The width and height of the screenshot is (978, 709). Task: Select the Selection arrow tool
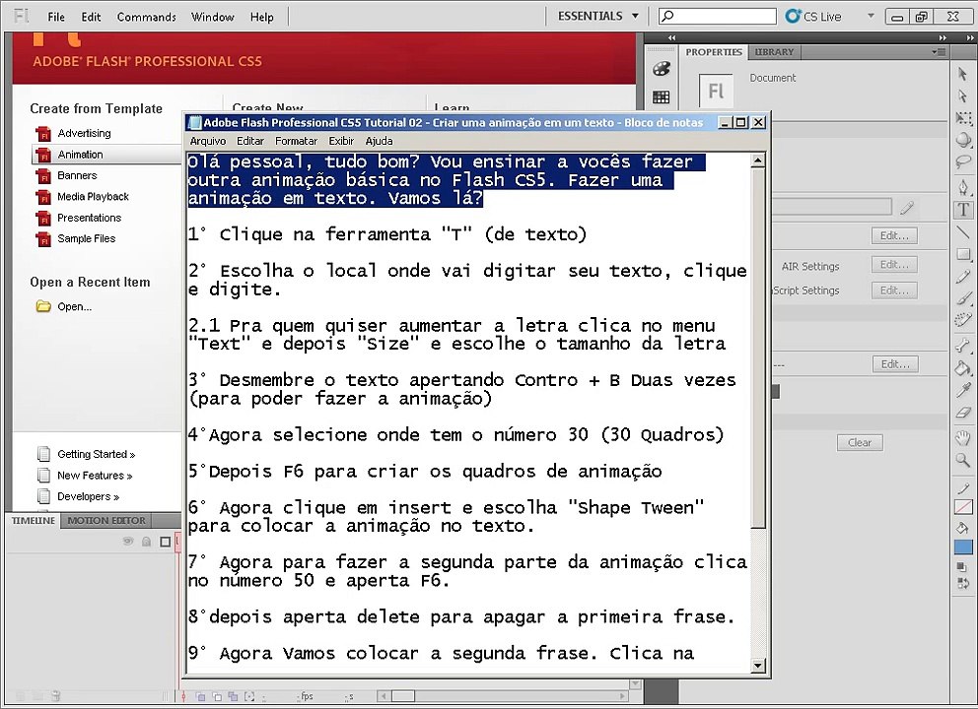(x=962, y=74)
